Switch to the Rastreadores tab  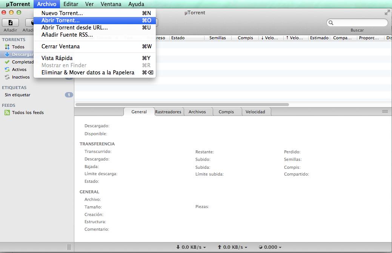(168, 112)
